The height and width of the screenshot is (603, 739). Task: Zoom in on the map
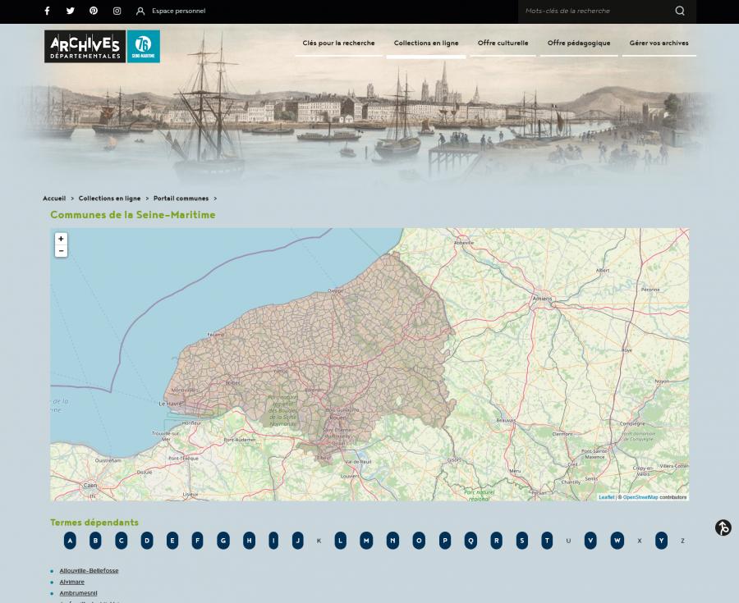pyautogui.click(x=61, y=239)
